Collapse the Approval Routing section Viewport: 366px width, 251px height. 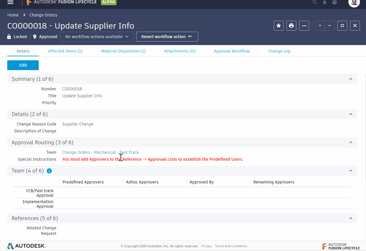click(x=351, y=143)
